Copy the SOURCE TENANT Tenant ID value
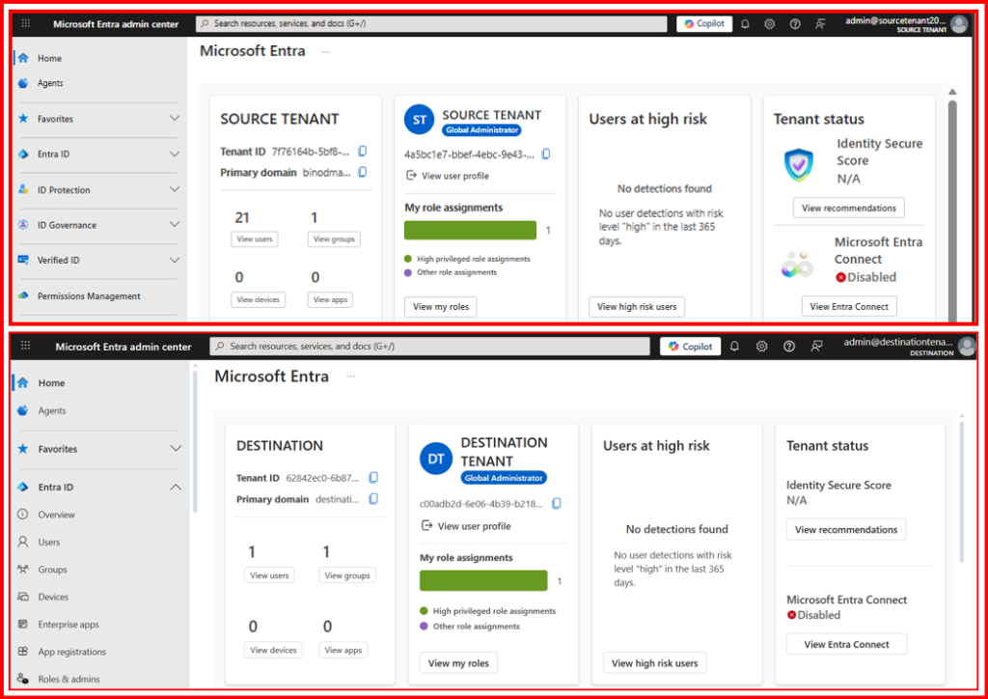The image size is (988, 699). click(x=363, y=152)
